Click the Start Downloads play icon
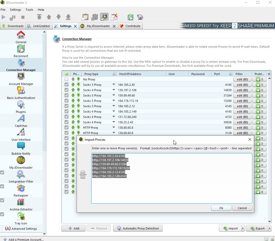 (x=3, y=17)
